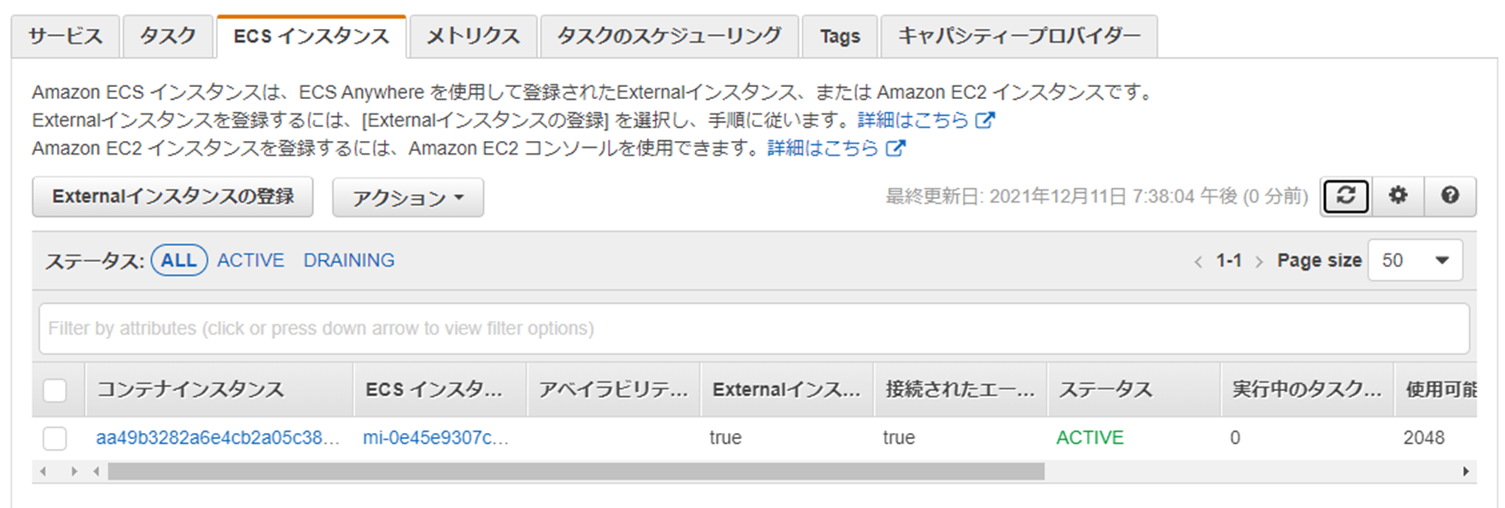Click second external link icon after 詳細はこちら

point(894,149)
